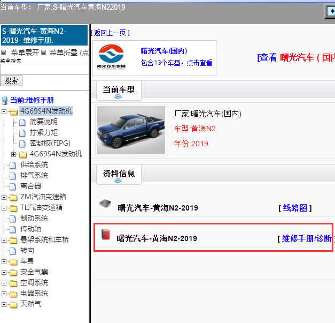Open 转向 in the tree
This screenshot has width=335, height=323.
pos(27,250)
